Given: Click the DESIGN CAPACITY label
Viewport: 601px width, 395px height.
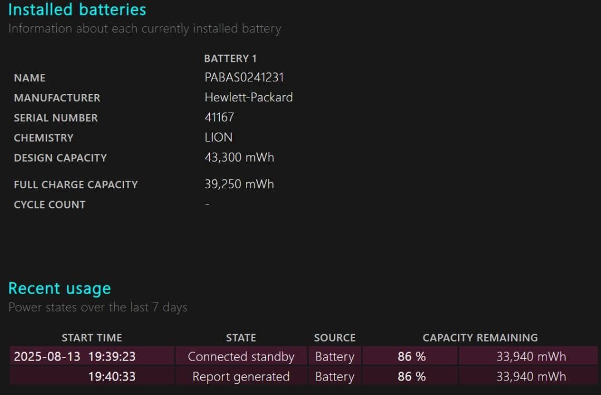Looking at the screenshot, I should point(60,158).
